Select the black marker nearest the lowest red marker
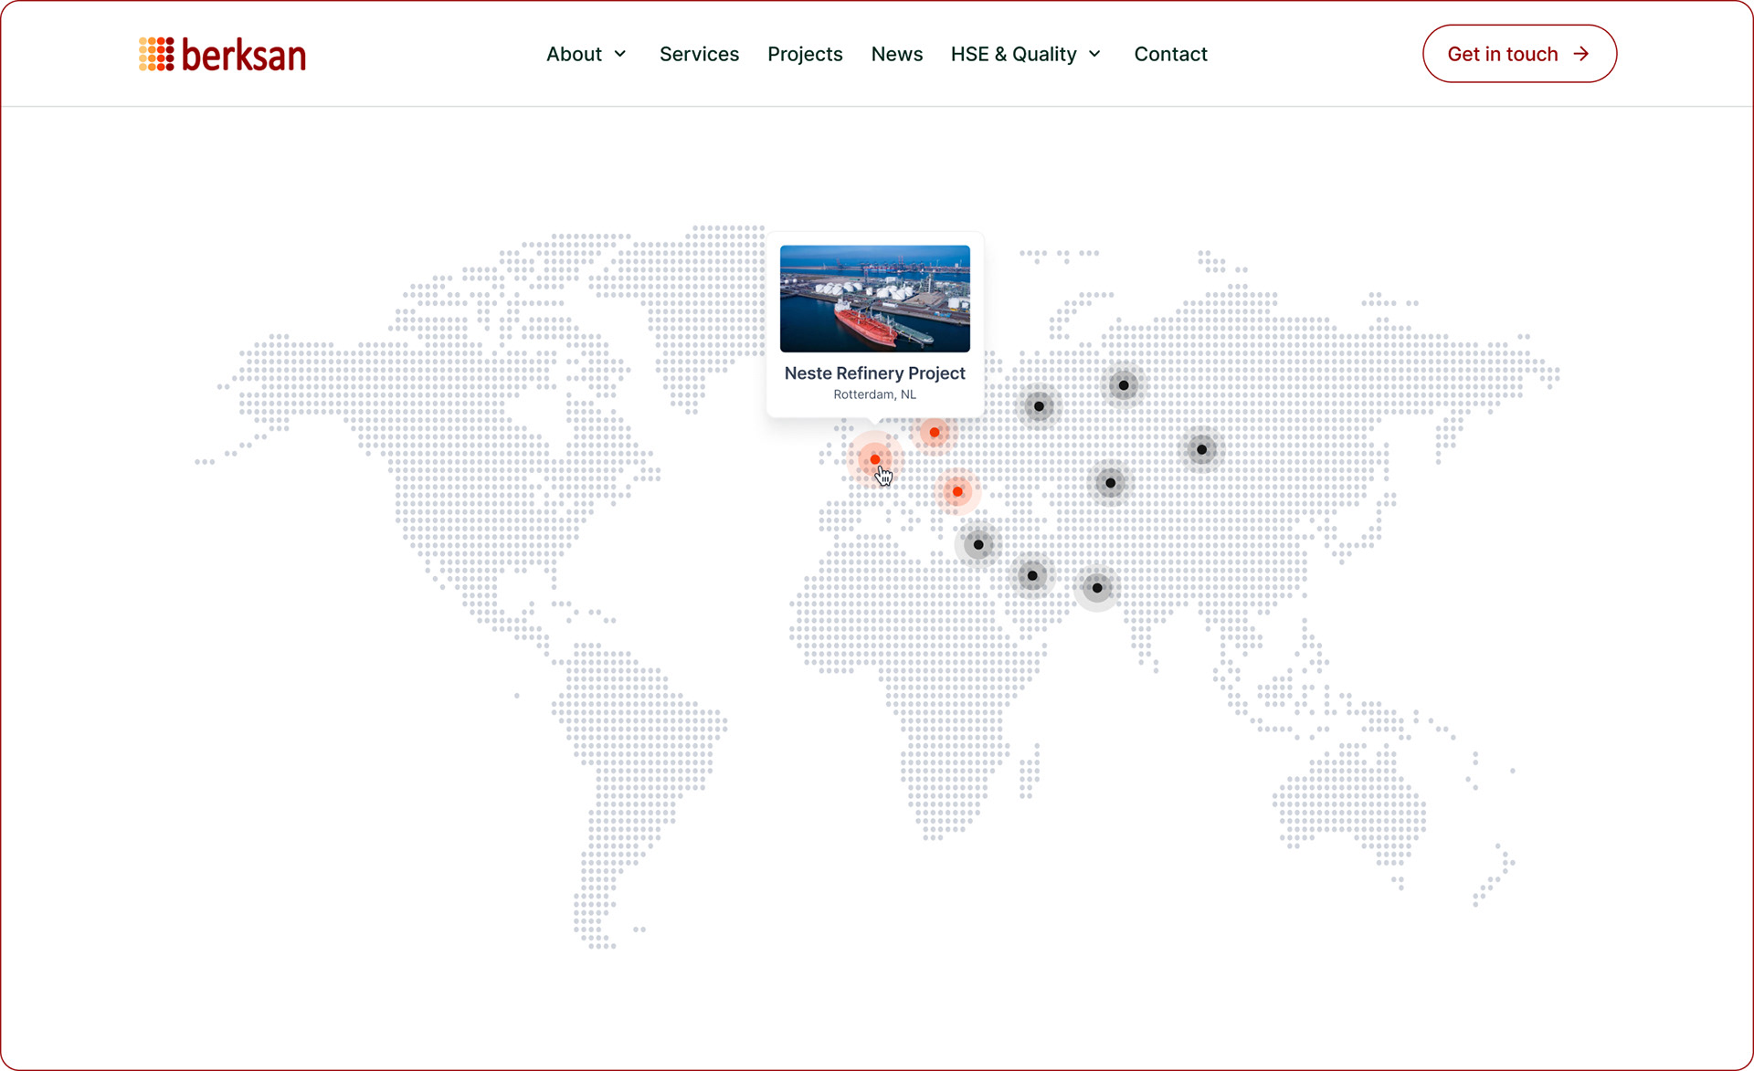The width and height of the screenshot is (1754, 1071). pyautogui.click(x=978, y=545)
